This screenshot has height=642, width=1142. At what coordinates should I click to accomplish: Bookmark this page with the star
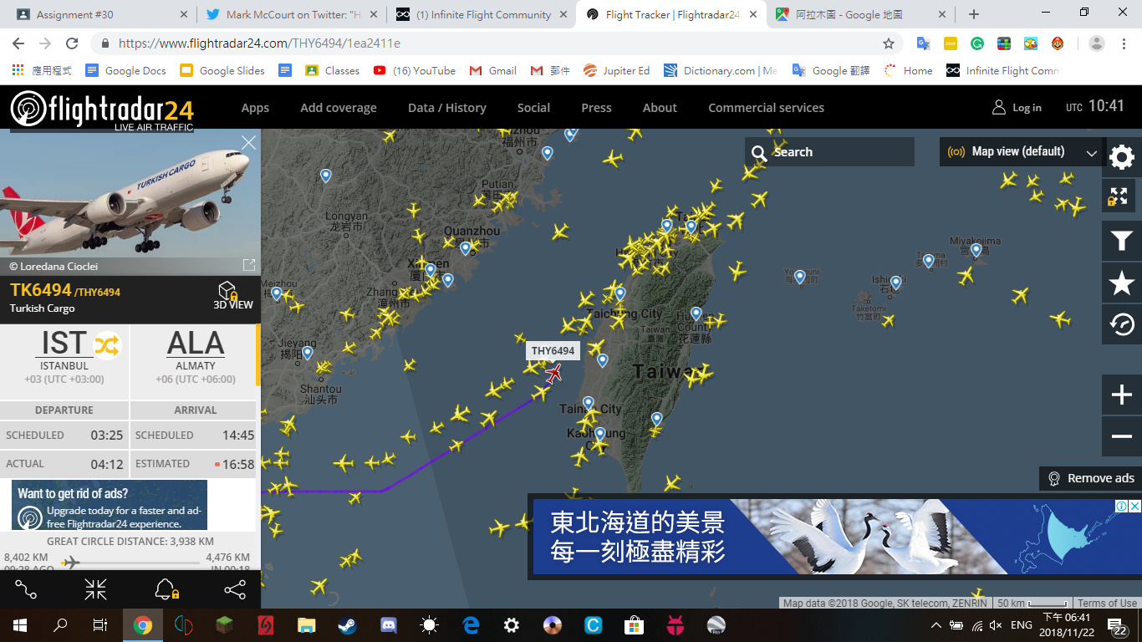[x=889, y=43]
